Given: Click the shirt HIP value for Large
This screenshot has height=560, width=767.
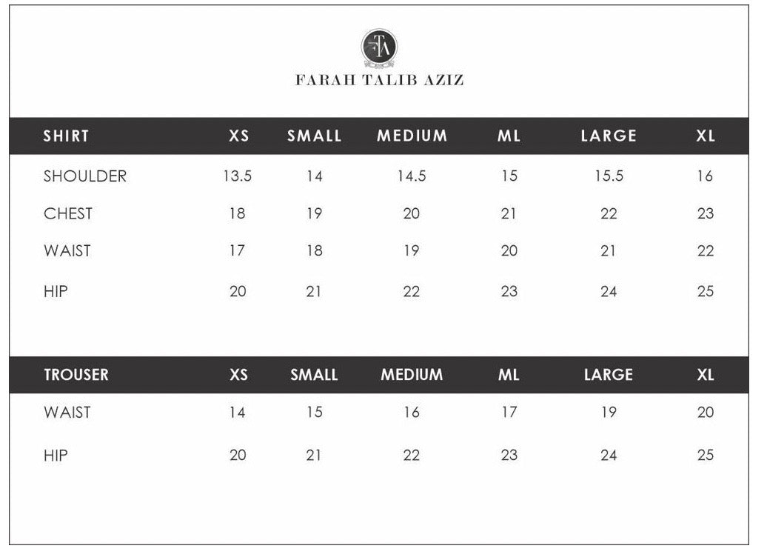Looking at the screenshot, I should click(x=609, y=292).
